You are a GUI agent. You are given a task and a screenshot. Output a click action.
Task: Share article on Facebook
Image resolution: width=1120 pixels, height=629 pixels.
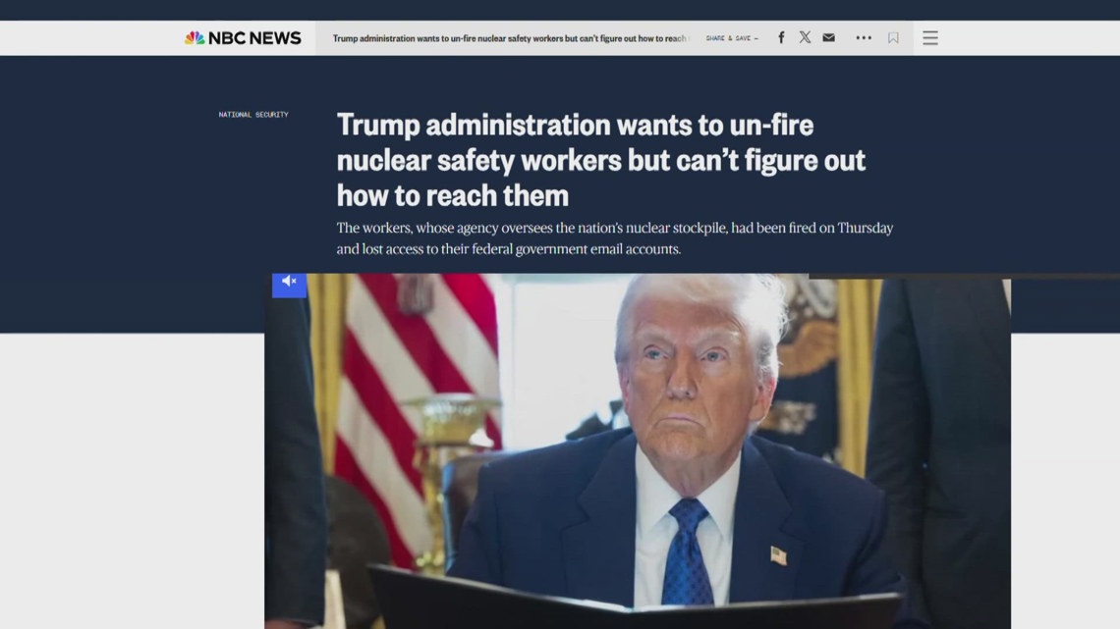click(x=781, y=38)
